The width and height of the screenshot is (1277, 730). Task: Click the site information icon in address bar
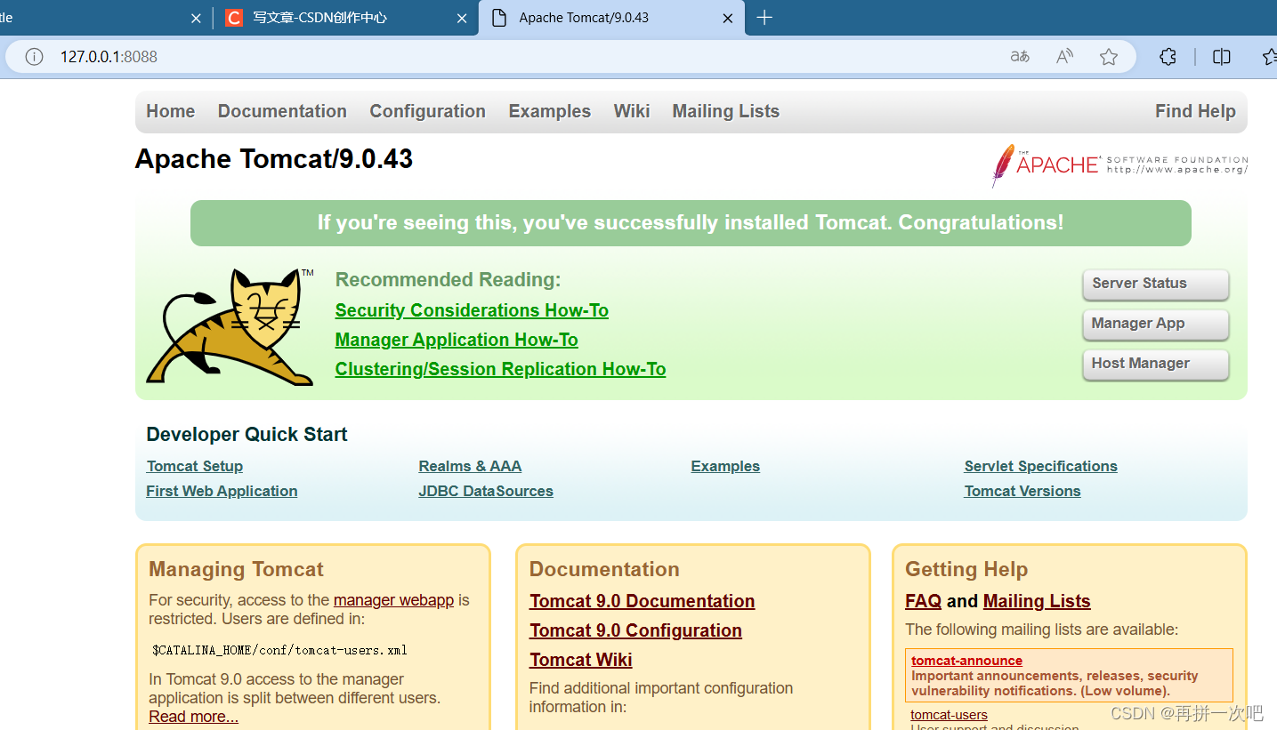pyautogui.click(x=34, y=57)
